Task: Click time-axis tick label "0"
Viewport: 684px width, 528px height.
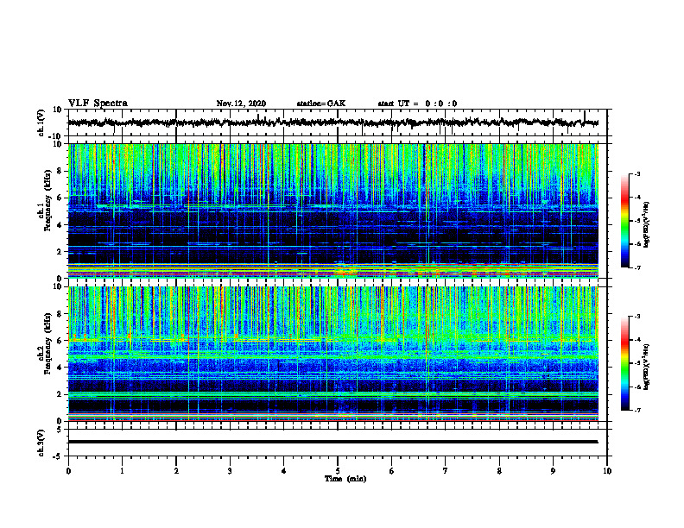Action: tap(68, 471)
